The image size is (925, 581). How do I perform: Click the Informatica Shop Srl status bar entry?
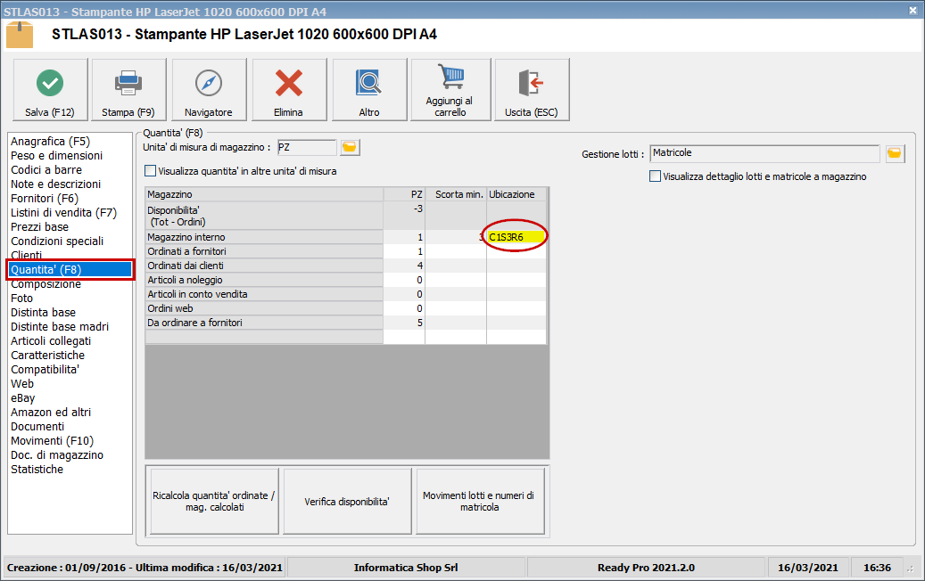coord(406,568)
